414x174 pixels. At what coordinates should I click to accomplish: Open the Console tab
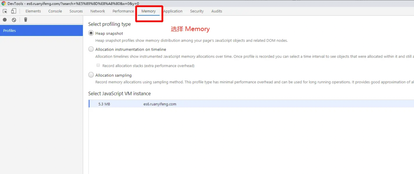[x=55, y=11]
